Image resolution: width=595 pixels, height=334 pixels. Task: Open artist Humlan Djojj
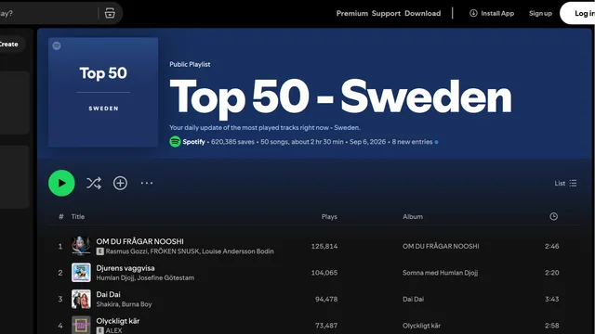[x=115, y=278]
